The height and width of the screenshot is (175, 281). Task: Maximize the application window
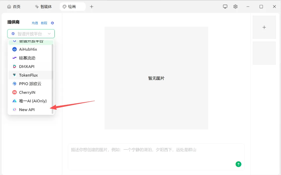(x=261, y=7)
